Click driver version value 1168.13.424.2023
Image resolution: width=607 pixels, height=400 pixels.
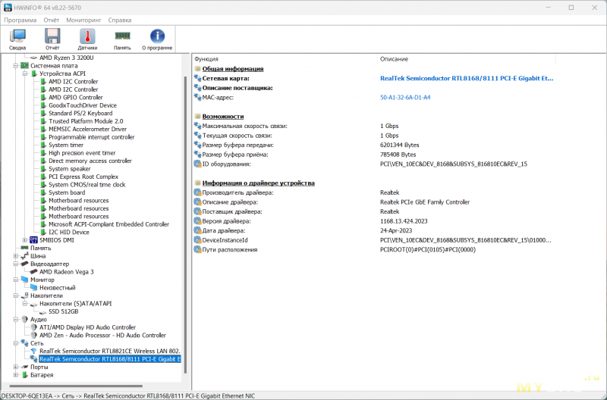coord(404,221)
